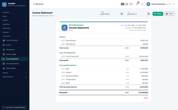Switch language using the UK flag
Image resolution: width=178 pixels, height=110 pixels.
click(122, 4)
